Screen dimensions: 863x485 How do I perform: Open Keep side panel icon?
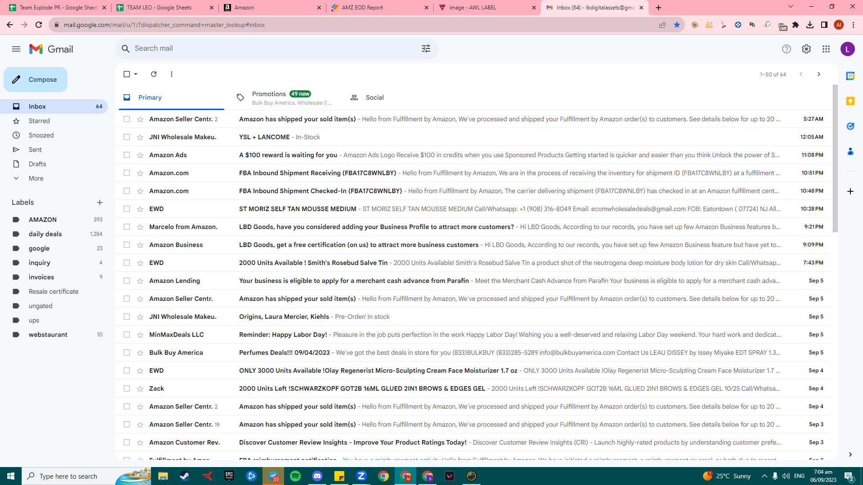tap(850, 101)
